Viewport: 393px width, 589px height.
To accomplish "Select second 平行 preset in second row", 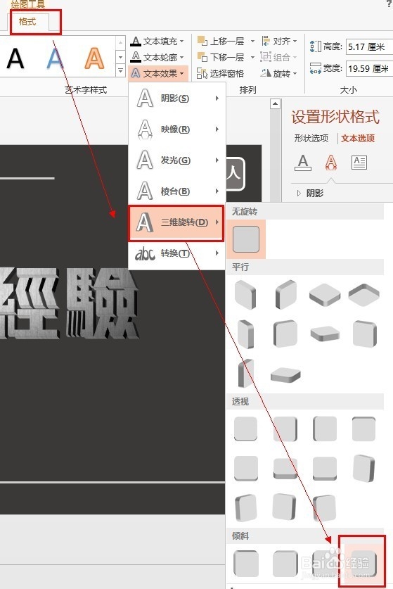I will click(x=285, y=334).
